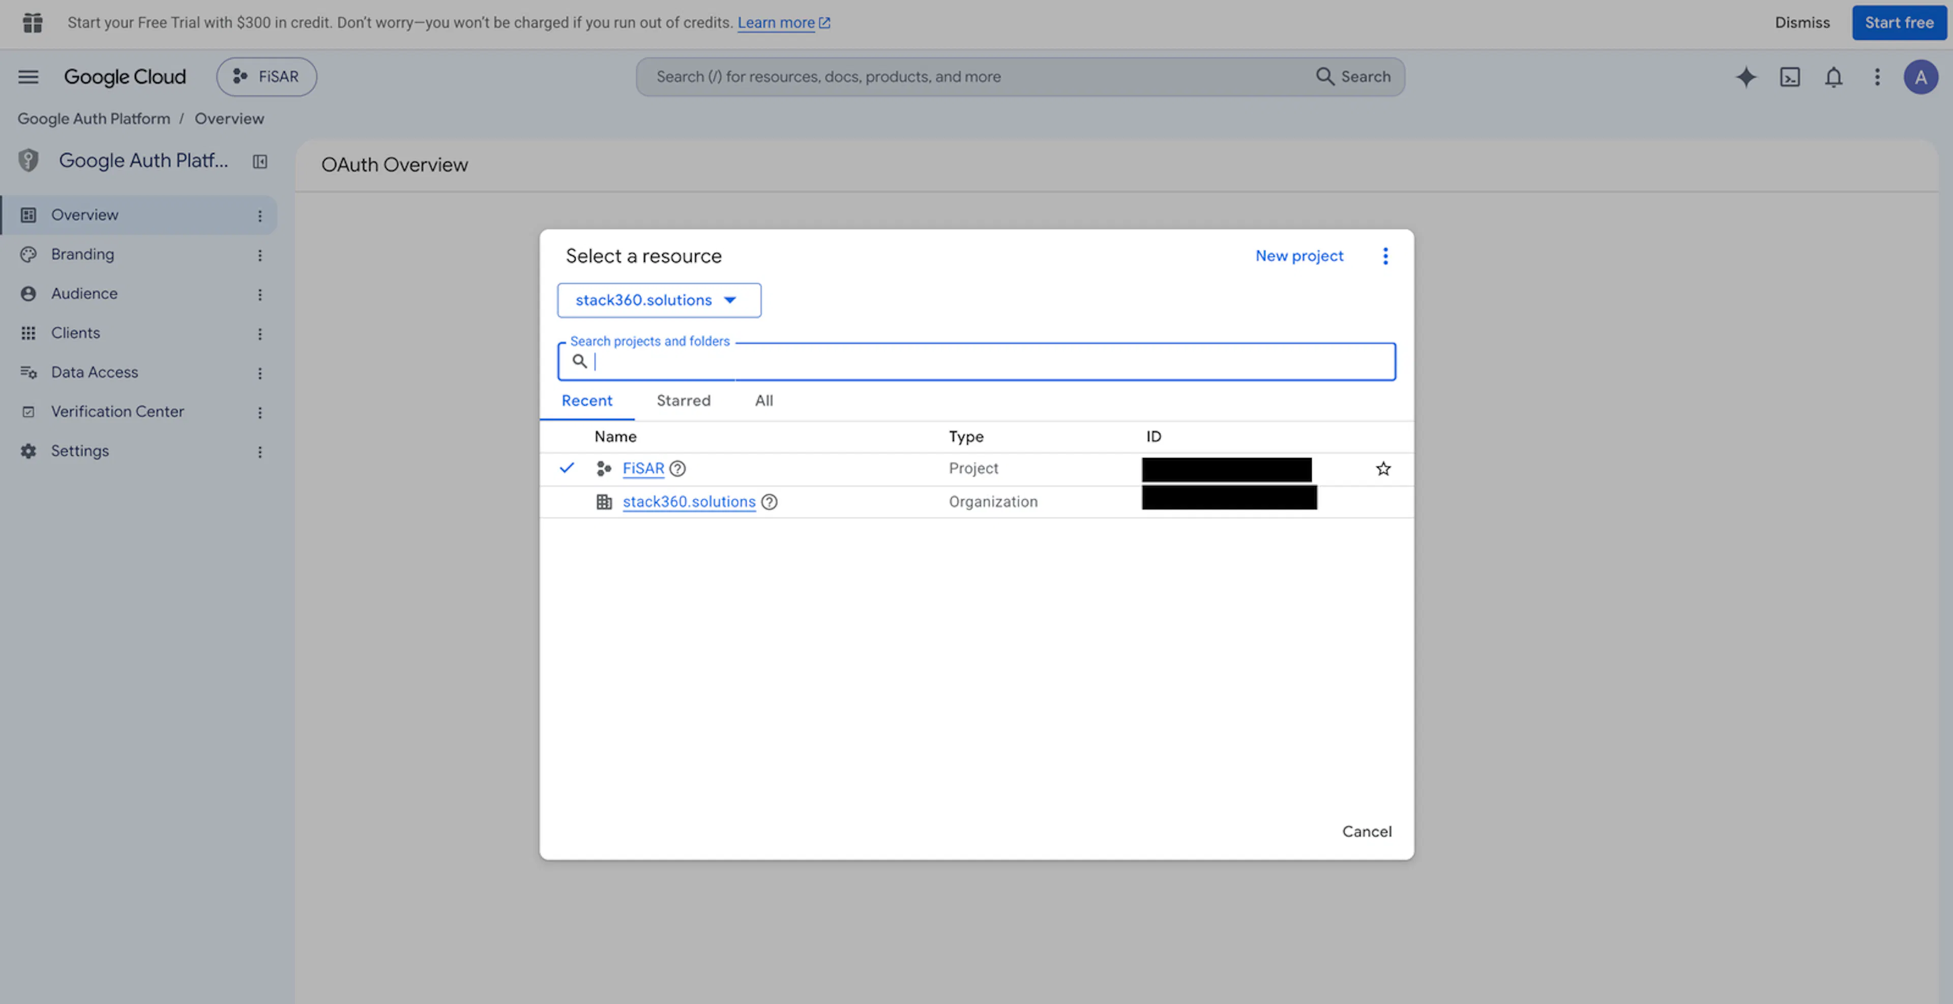Open Verification Center page
The width and height of the screenshot is (1953, 1004).
[117, 412]
